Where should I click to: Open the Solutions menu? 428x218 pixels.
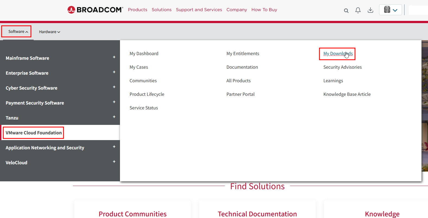161,10
